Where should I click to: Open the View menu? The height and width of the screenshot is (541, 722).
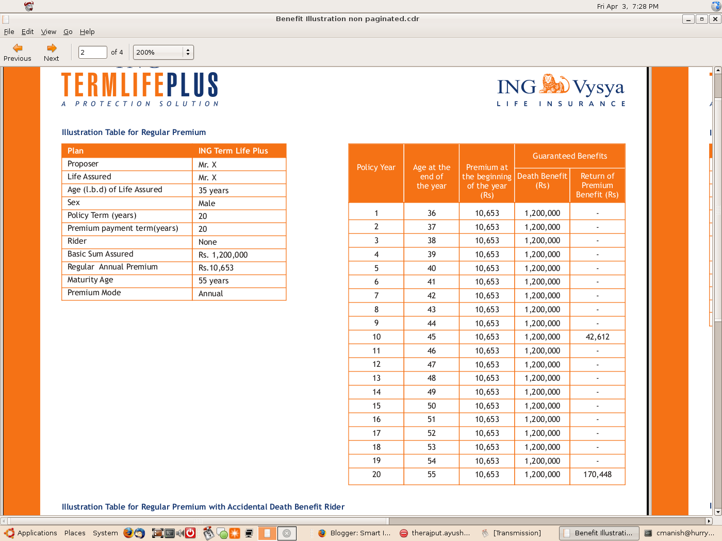pyautogui.click(x=48, y=31)
